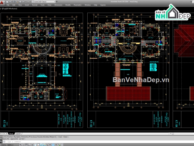Click the Save icon in quick access
The height and width of the screenshot is (146, 194).
(x=14, y=2)
